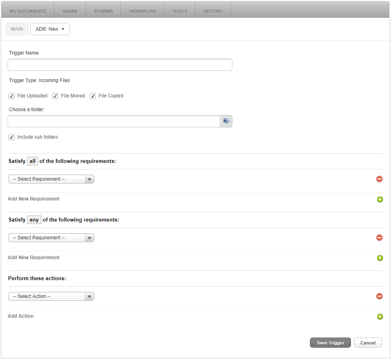Go to the MAIN tab
Viewport: 391px width, 359px height.
(x=17, y=29)
